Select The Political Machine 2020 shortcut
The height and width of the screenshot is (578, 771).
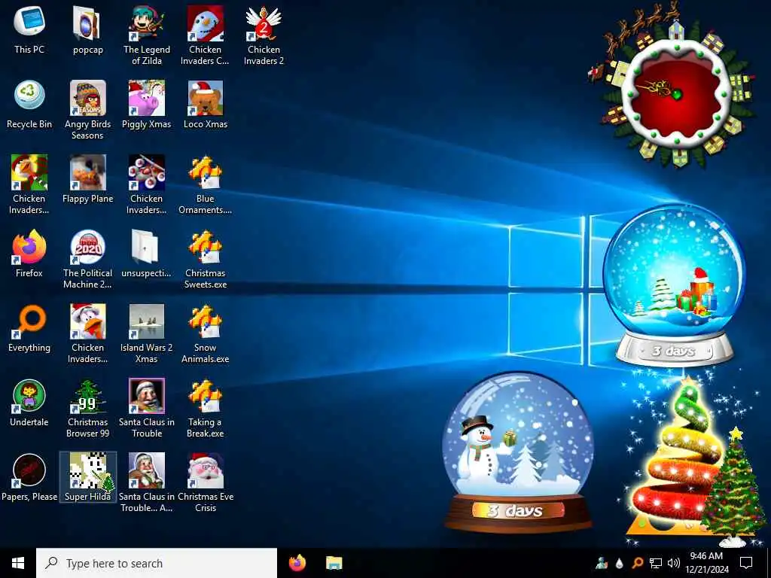coord(88,259)
